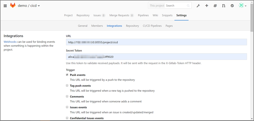Open the Repository settings sub-tab
Viewport: 254px width, 121px height.
[x=133, y=26]
